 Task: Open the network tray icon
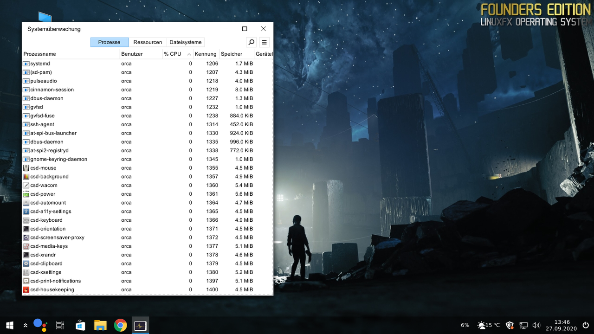pyautogui.click(x=523, y=325)
